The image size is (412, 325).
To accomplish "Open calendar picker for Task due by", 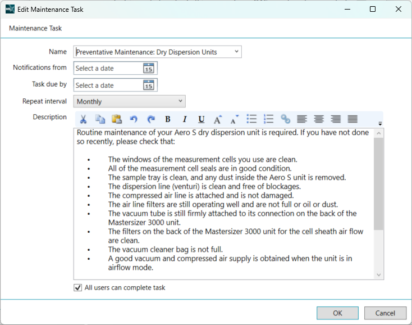I will [148, 85].
